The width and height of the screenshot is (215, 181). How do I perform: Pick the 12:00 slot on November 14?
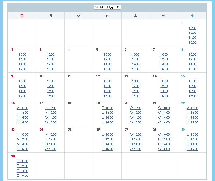(164, 86)
